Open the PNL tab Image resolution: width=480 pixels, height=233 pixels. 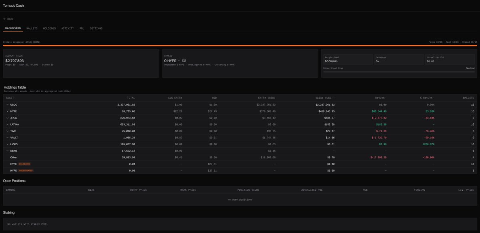tap(82, 28)
